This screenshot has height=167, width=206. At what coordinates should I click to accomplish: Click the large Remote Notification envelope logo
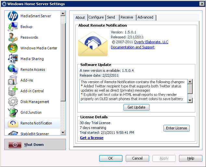(x=93, y=44)
